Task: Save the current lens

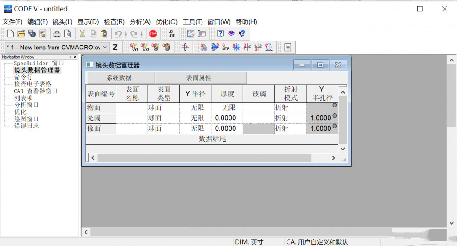Action: (x=32, y=34)
